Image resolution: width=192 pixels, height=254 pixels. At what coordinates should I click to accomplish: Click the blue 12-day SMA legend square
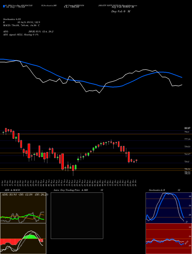coord(4,7)
